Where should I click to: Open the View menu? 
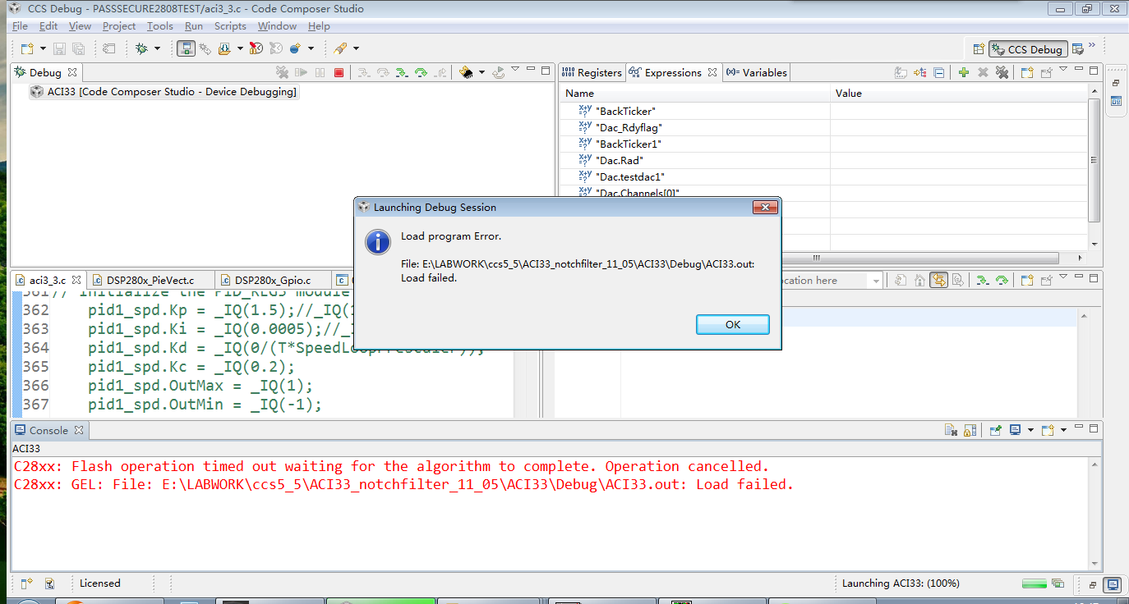click(x=80, y=26)
